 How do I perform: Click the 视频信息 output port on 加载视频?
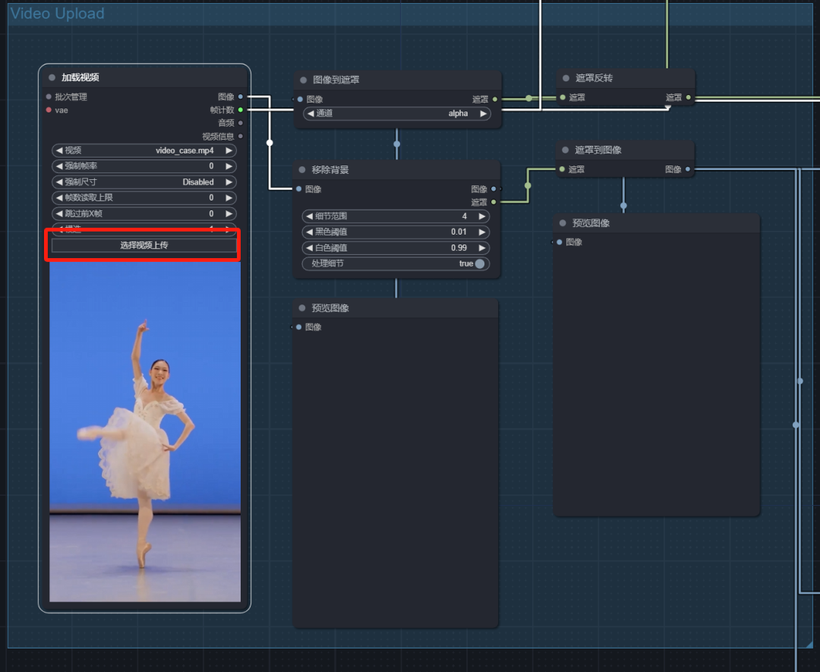pos(241,137)
